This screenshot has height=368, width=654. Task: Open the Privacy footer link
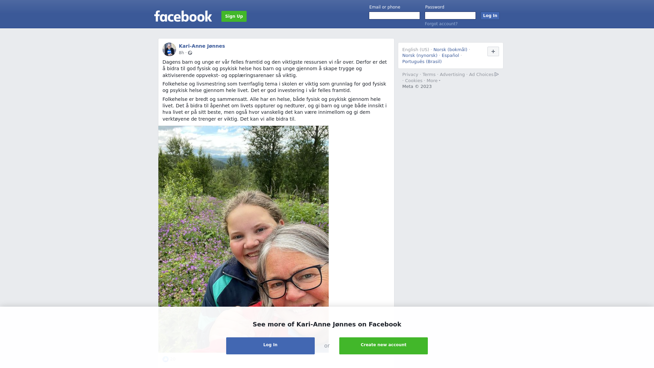pyautogui.click(x=410, y=75)
